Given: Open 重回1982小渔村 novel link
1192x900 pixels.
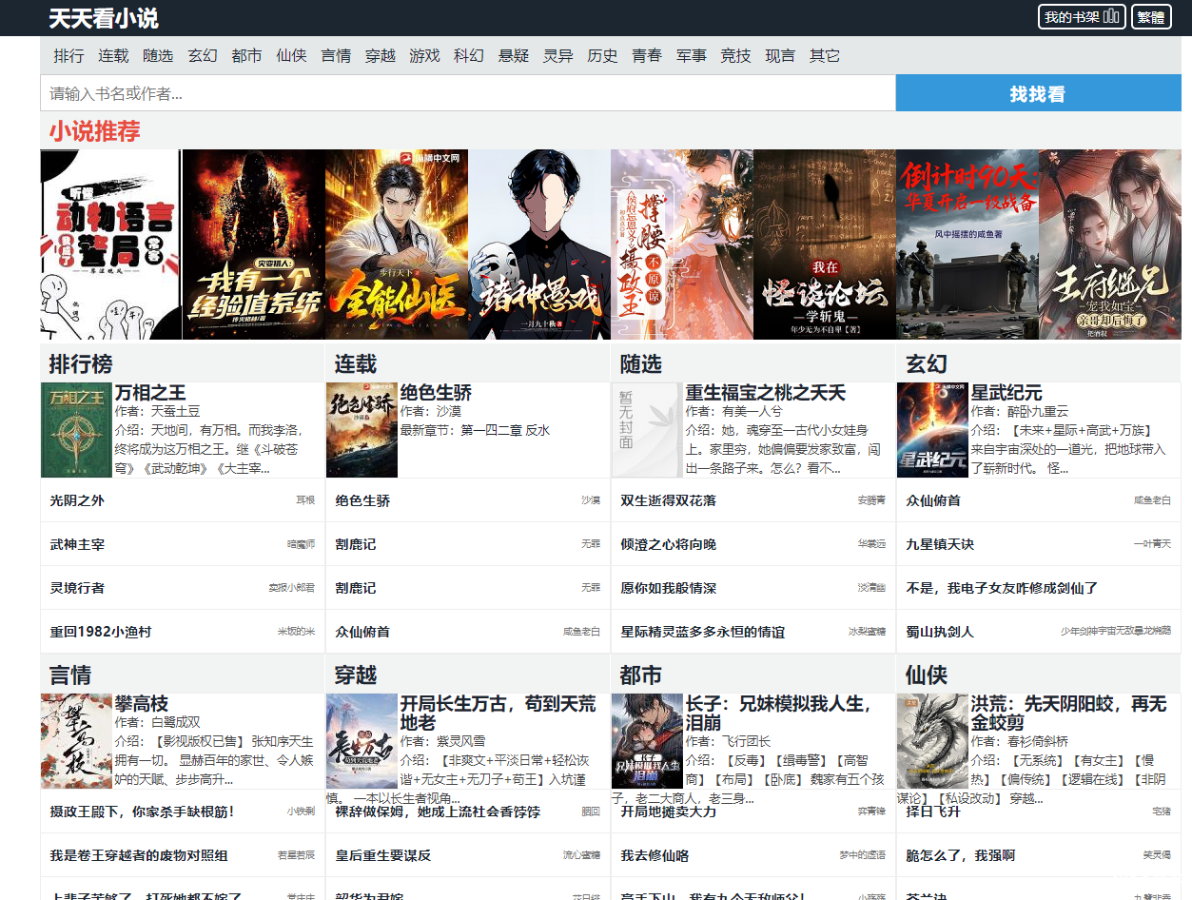Looking at the screenshot, I should (x=100, y=632).
